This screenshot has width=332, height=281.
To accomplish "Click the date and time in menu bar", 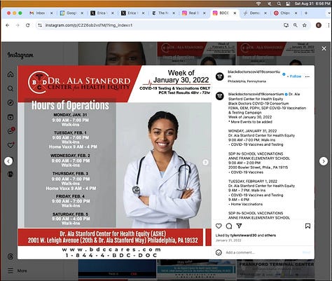I will [312, 4].
